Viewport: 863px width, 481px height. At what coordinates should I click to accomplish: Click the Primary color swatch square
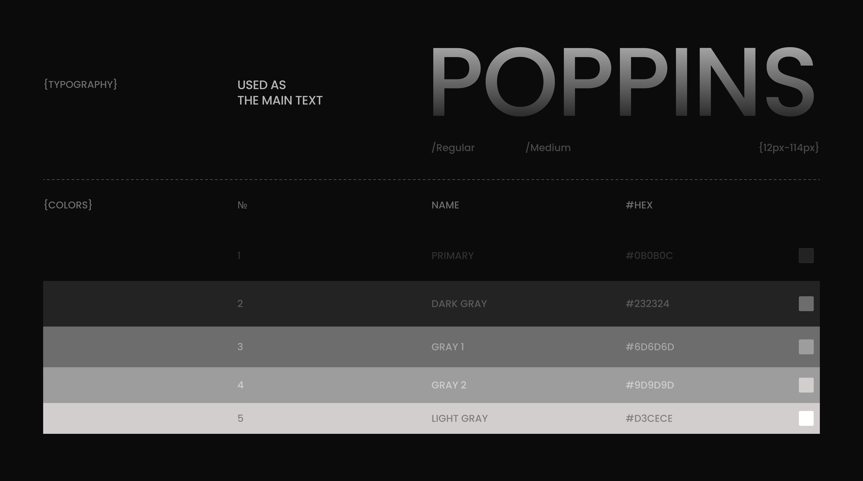[x=806, y=256]
